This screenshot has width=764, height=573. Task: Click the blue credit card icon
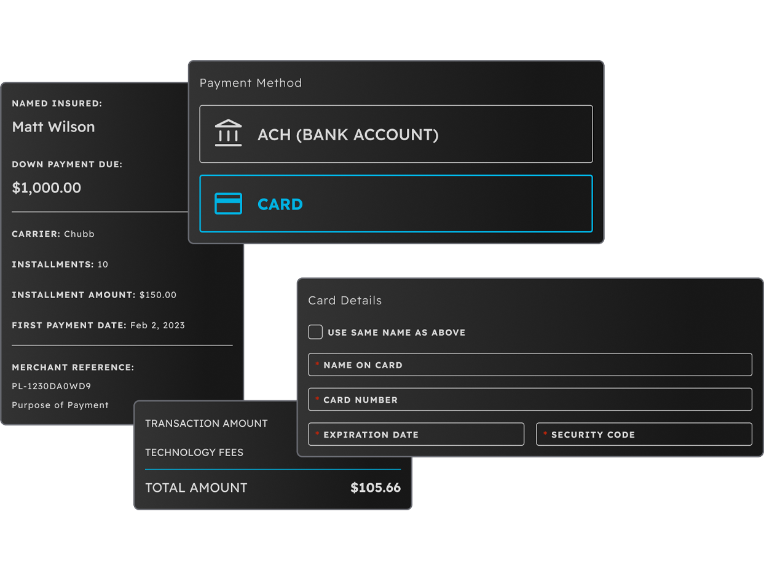228,204
